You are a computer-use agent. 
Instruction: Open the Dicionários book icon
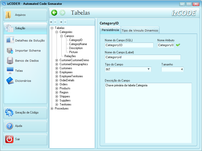click(x=10, y=81)
